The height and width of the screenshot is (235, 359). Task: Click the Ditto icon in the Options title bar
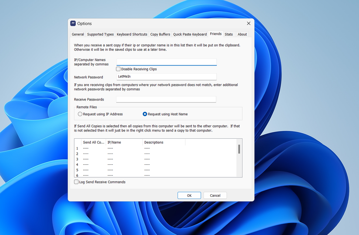point(73,23)
